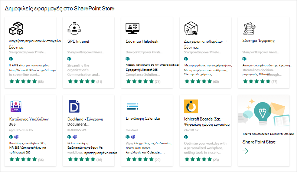297x172 pixels.
Task: Click the Δημοφιλείς εφαρμογές στο SharePoint Store heading
Action: 59,9
